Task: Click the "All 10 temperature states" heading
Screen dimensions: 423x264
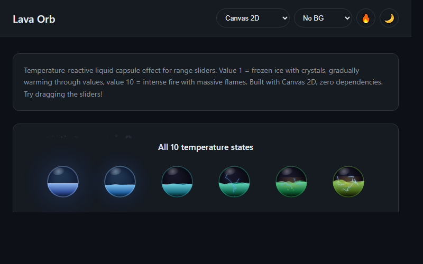Action: (x=206, y=147)
